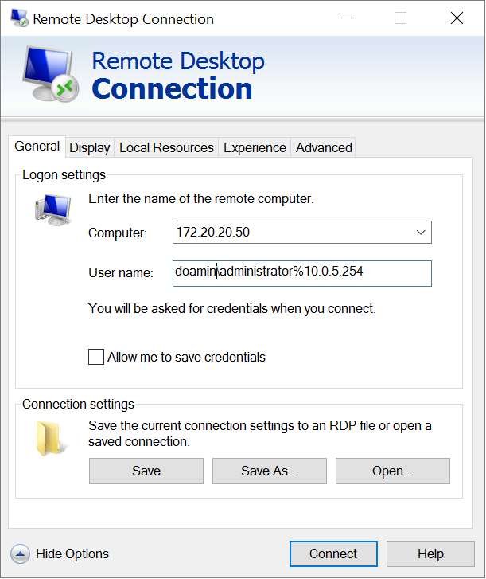This screenshot has height=579, width=486.
Task: Click the Help button
Action: 430,554
